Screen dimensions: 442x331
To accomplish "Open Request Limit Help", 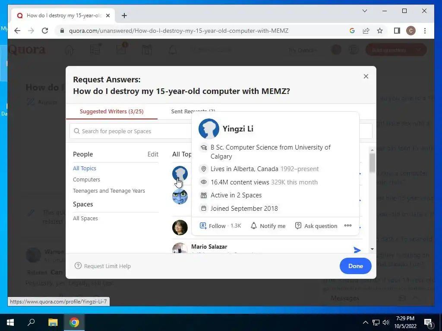I will (103, 266).
